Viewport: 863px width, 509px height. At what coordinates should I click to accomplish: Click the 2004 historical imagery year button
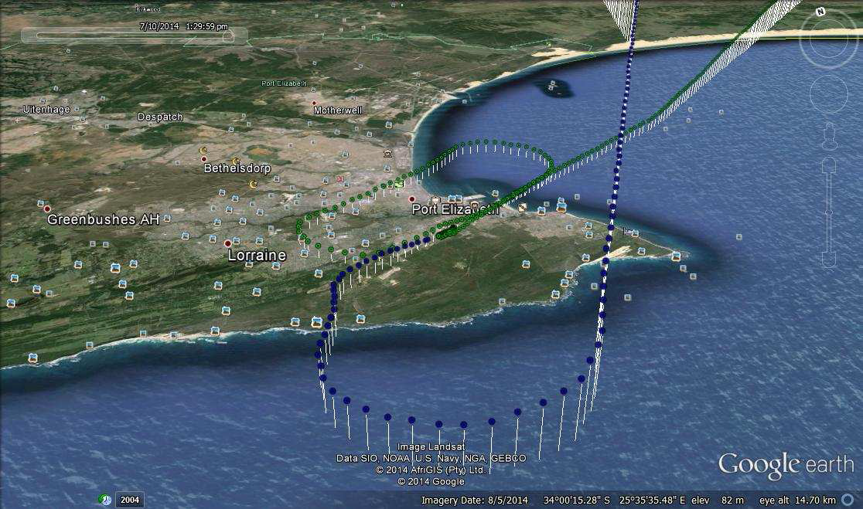pos(129,500)
